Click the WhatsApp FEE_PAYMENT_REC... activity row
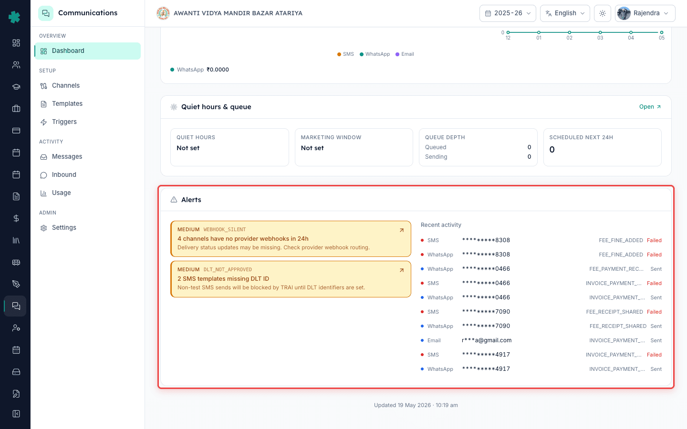Viewport: 687px width, 429px height. click(541, 269)
